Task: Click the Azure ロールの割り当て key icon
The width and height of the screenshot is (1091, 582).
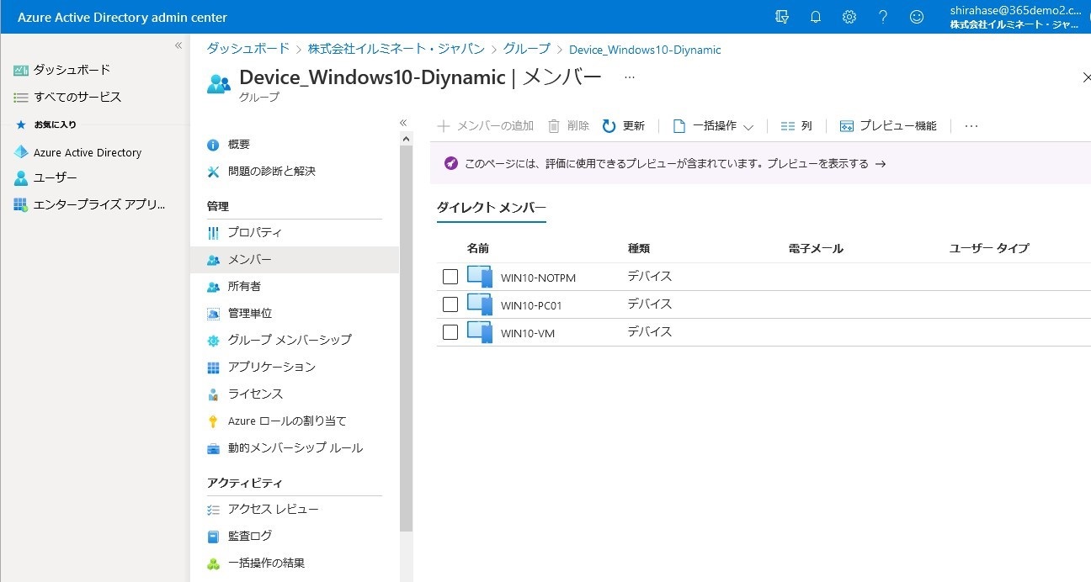Action: click(x=213, y=421)
